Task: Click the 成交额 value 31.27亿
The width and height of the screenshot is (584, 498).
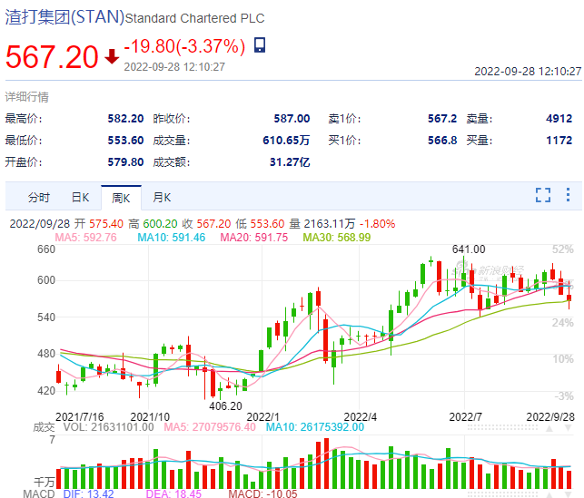Action: [290, 162]
